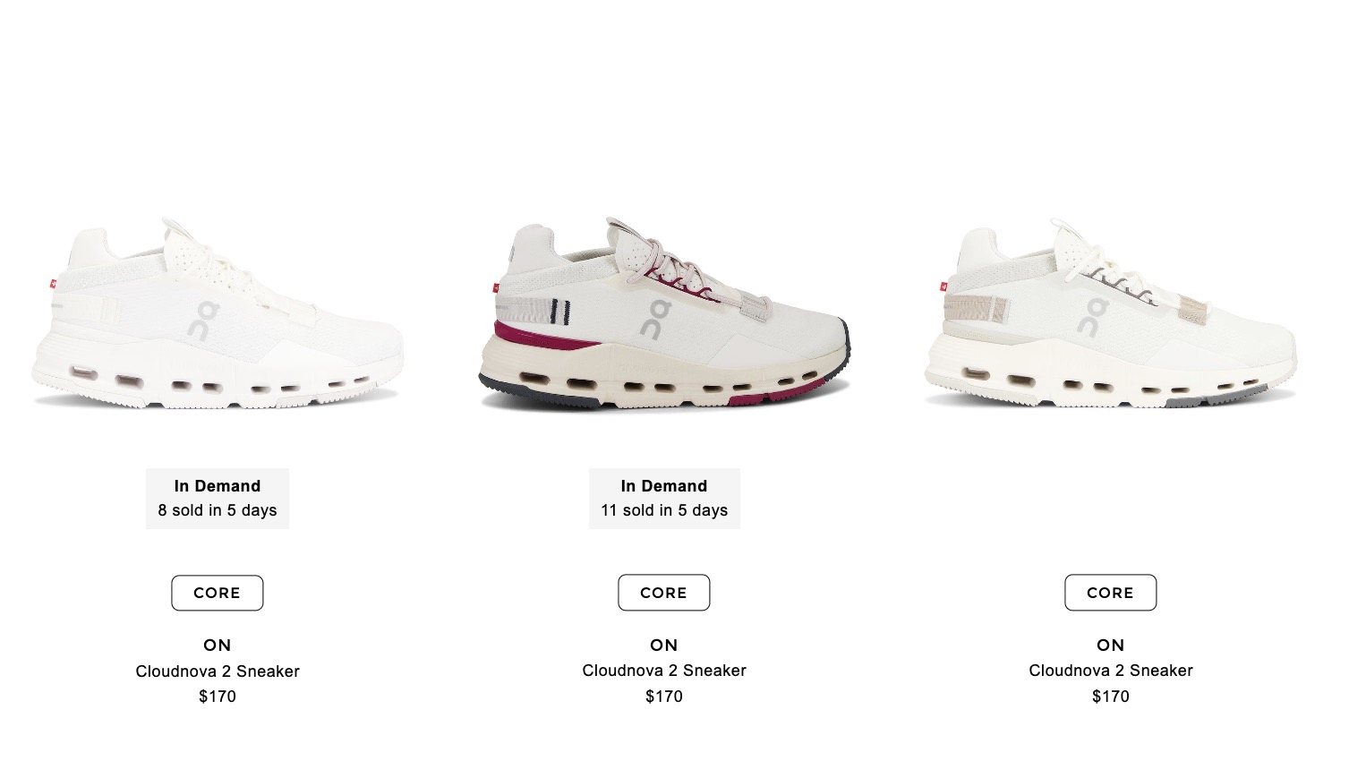
Task: Open the all-white Cloudnova 2 sneaker image
Action: 218,313
